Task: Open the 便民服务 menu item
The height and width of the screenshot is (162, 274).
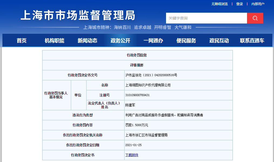Action: coord(186,40)
